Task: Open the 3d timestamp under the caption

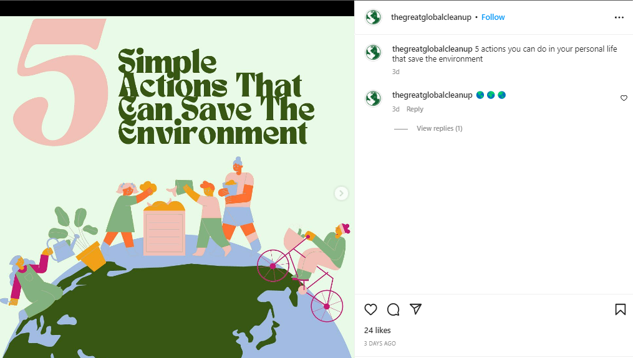Action: click(395, 72)
